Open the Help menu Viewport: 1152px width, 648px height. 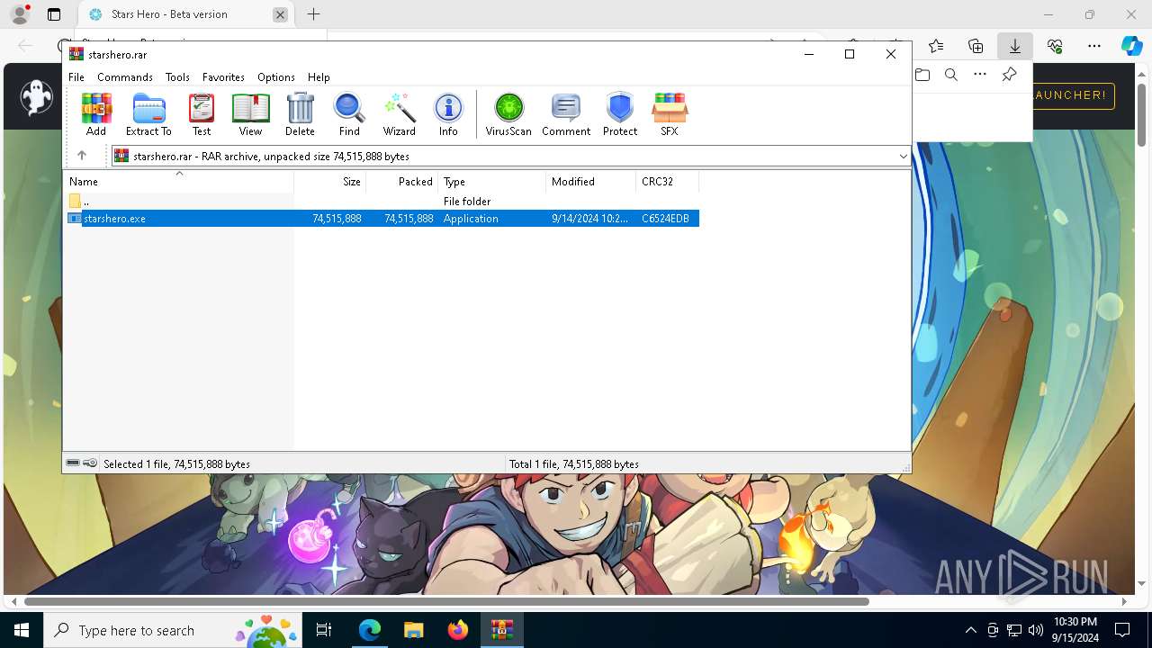coord(319,77)
